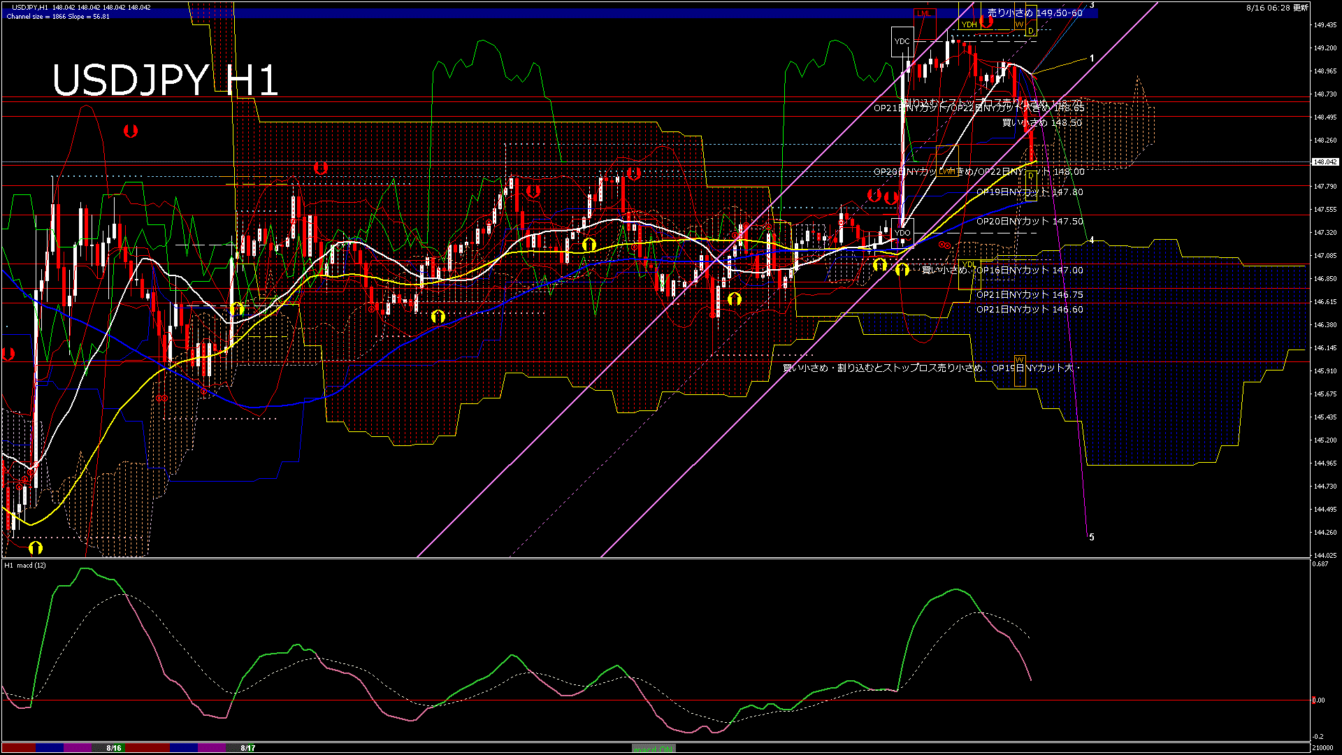Viewport: 1342px width, 755px height.
Task: Click the OP20日NYカット 147.50 label
Action: (1030, 221)
